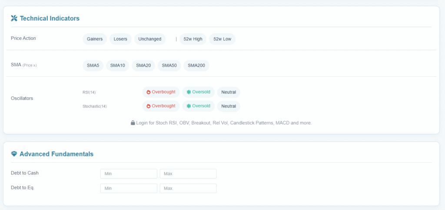Toggle the Gainers price action filter
This screenshot has height=210, width=445.
pos(95,39)
